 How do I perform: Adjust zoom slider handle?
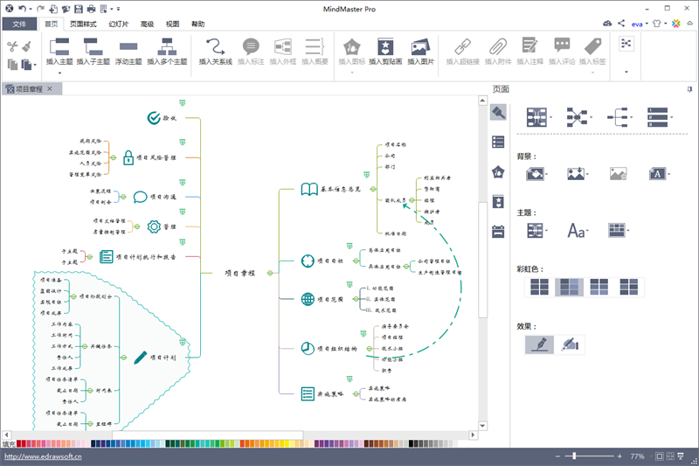[574, 456]
